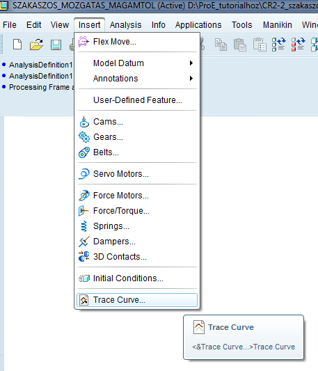Choose Annotations menu entry

[x=137, y=79]
